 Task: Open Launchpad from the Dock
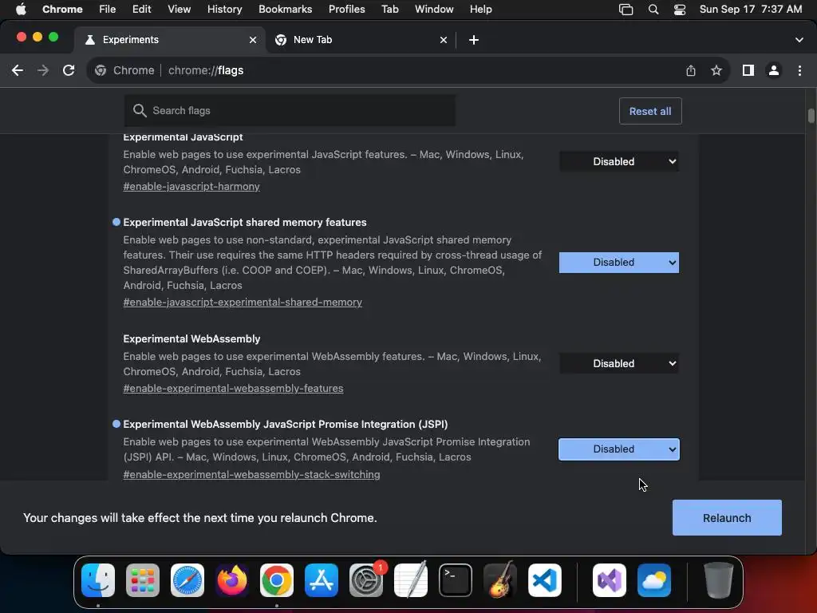point(143,580)
